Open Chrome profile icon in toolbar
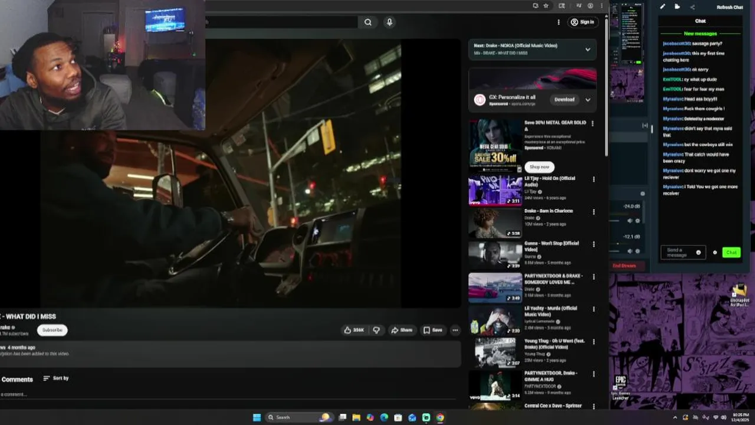The width and height of the screenshot is (755, 425). tap(590, 5)
